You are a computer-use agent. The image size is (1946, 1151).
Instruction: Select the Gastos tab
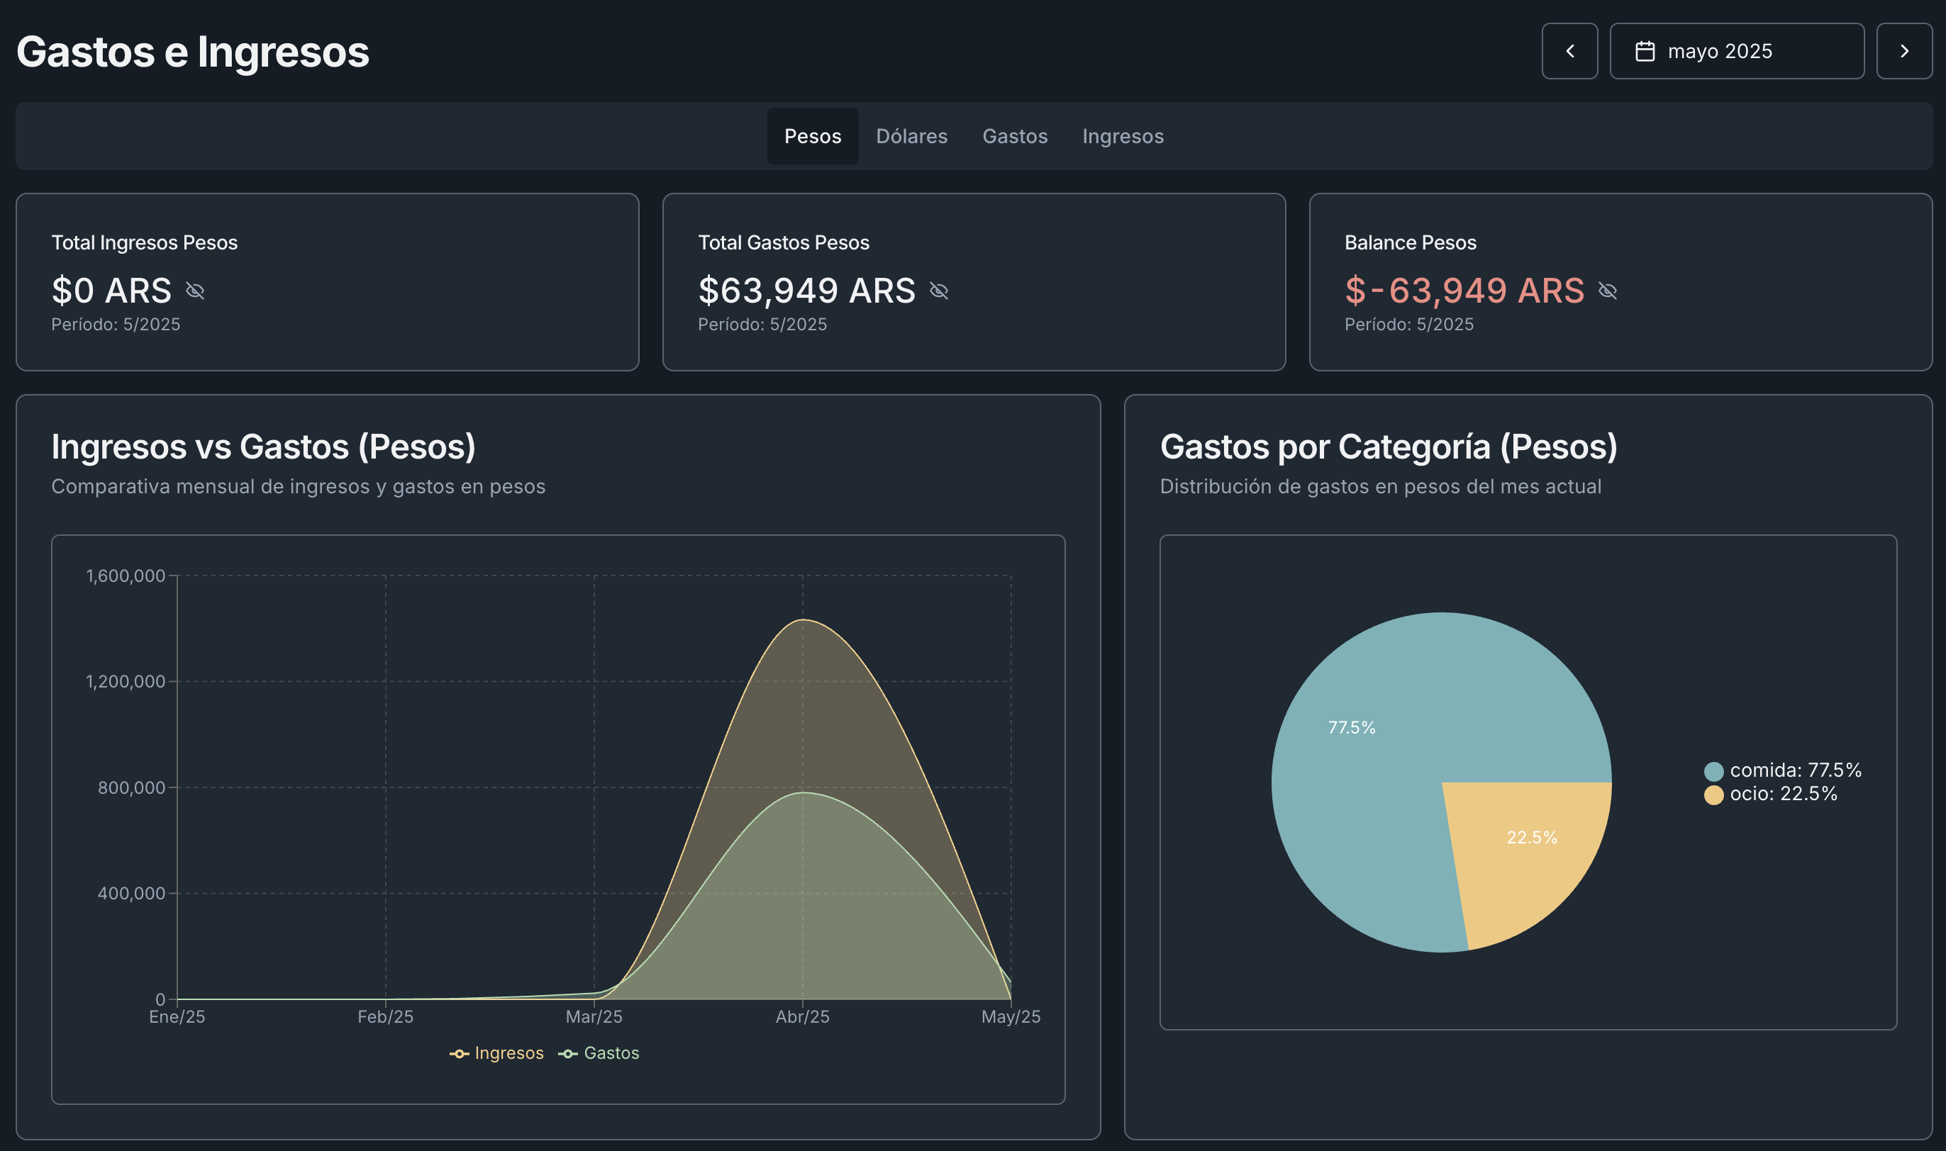tap(1015, 137)
